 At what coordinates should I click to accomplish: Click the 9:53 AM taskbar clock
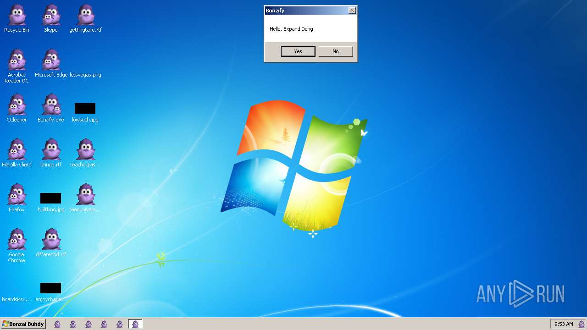[564, 324]
